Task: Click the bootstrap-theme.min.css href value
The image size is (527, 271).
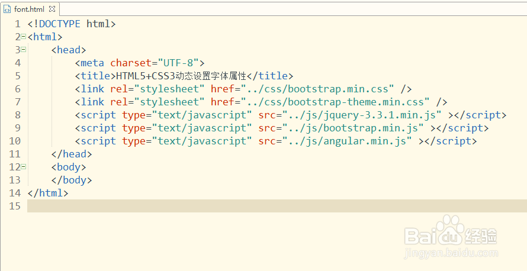Action: 334,102
